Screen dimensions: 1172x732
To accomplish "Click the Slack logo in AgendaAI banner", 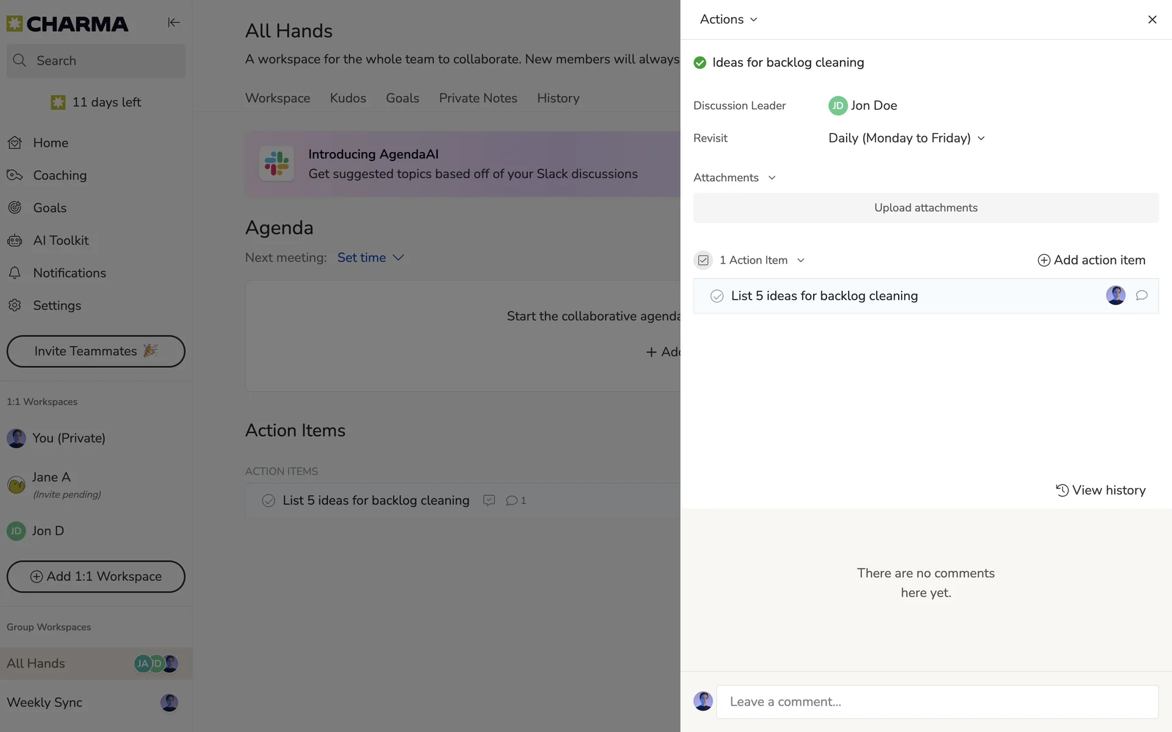I will pos(277,163).
